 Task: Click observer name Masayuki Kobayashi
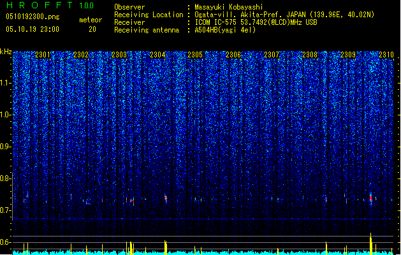click(x=229, y=7)
